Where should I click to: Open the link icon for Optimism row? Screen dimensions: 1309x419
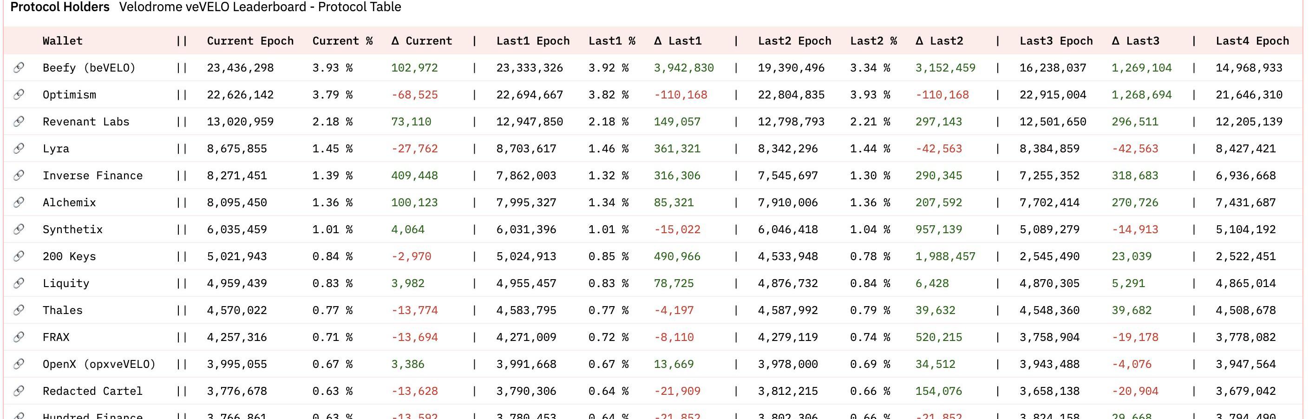tap(19, 94)
